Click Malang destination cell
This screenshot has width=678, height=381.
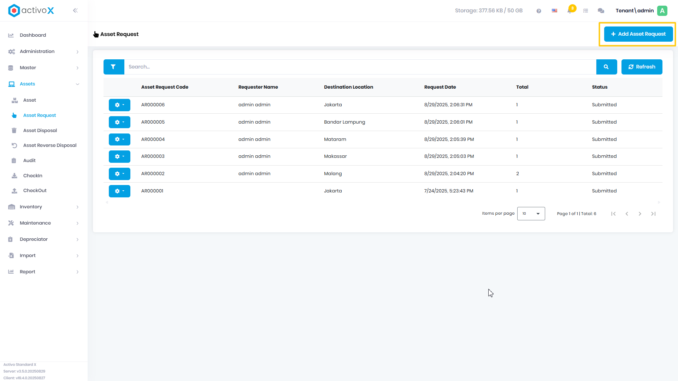point(333,174)
